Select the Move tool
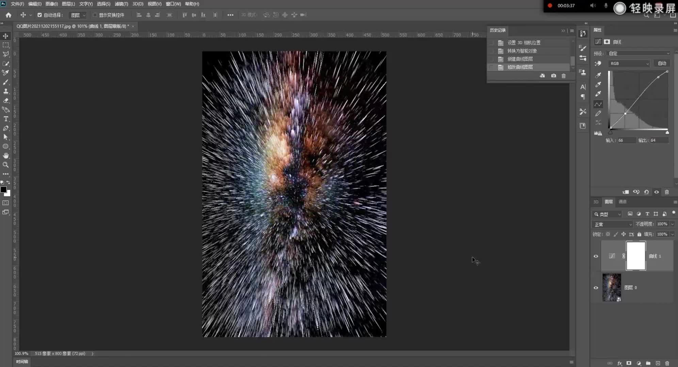 click(5, 36)
